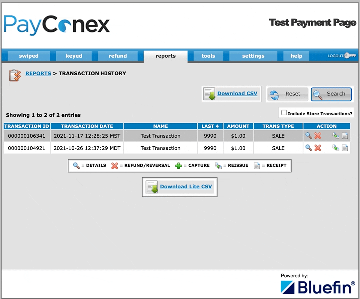Open the keyed tab
360x299 pixels.
74,56
